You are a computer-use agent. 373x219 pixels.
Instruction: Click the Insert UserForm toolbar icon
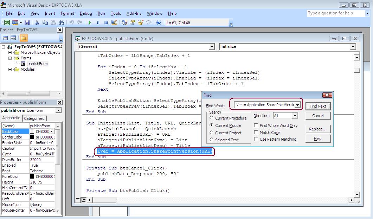15,22
